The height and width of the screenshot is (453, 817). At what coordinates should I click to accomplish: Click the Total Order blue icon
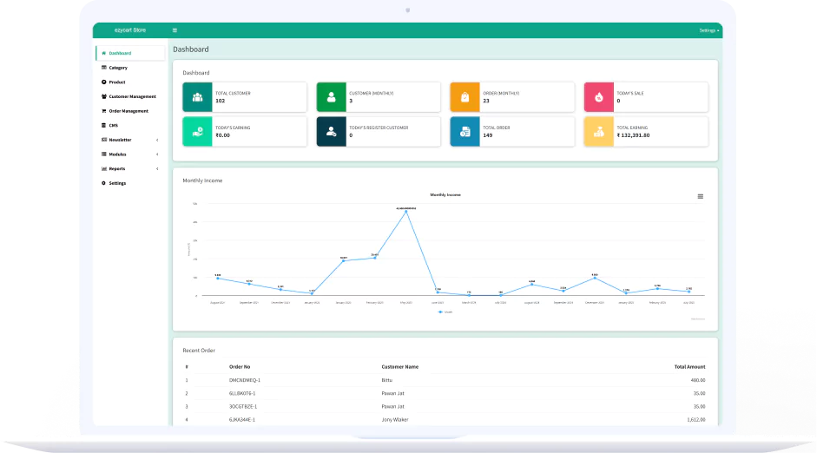click(465, 132)
